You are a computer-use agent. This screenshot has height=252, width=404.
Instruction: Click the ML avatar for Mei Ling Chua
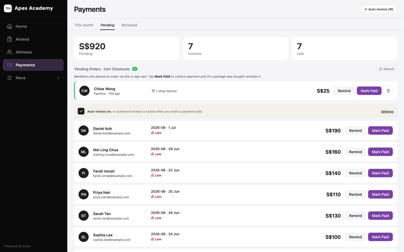click(x=84, y=152)
